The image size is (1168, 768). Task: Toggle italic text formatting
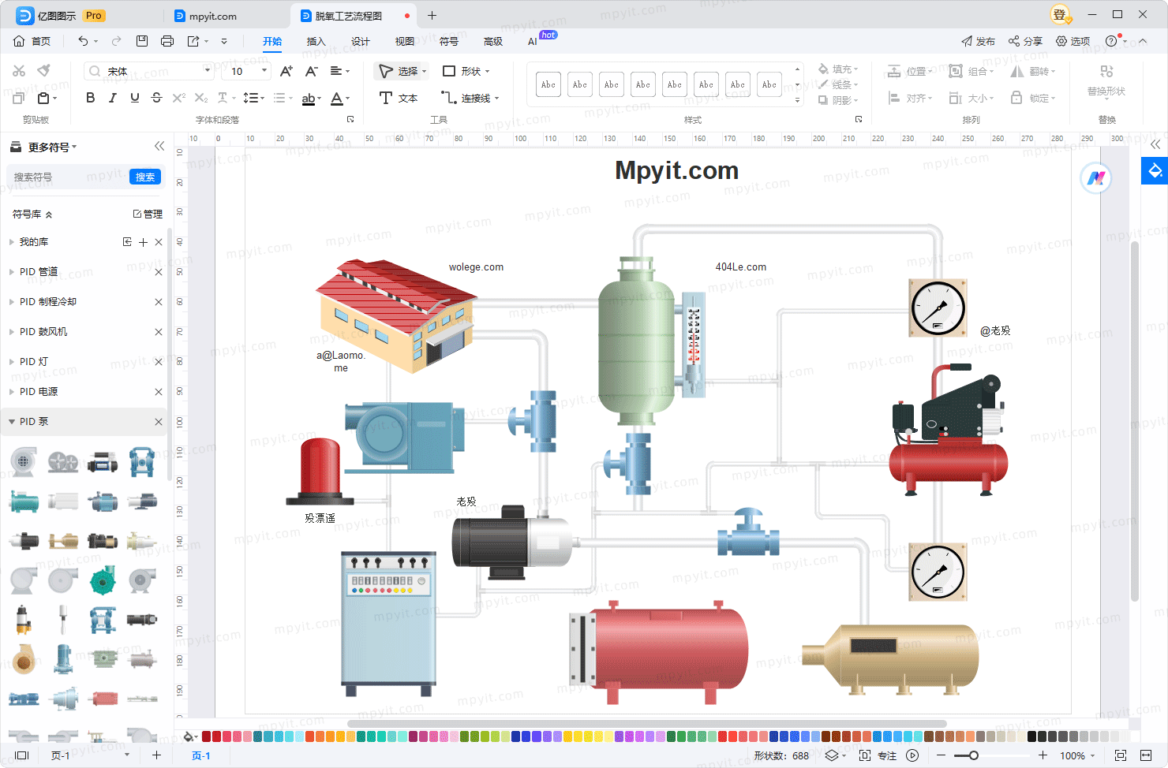(x=112, y=98)
